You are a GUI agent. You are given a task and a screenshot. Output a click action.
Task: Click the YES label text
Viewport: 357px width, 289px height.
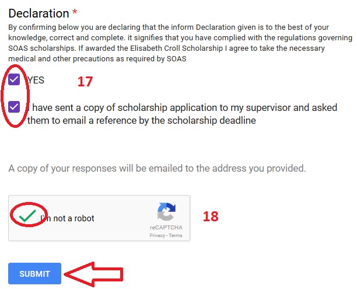point(36,80)
